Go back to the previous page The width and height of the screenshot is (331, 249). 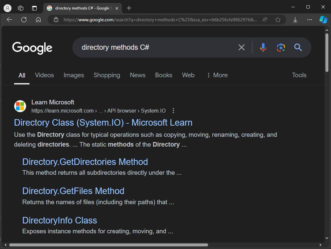(10, 20)
